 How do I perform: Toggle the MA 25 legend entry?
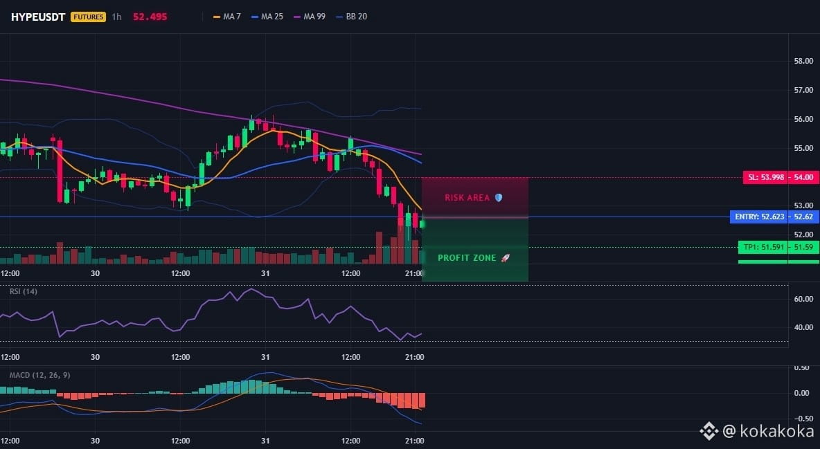coord(267,17)
